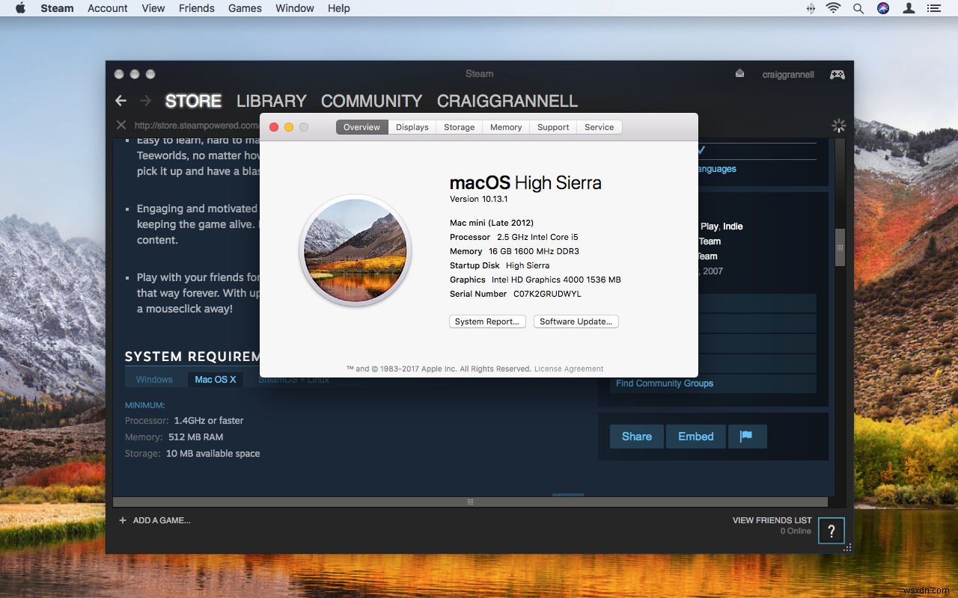Viewport: 958px width, 598px height.
Task: Launch Big Picture mode controller icon
Action: pos(838,74)
